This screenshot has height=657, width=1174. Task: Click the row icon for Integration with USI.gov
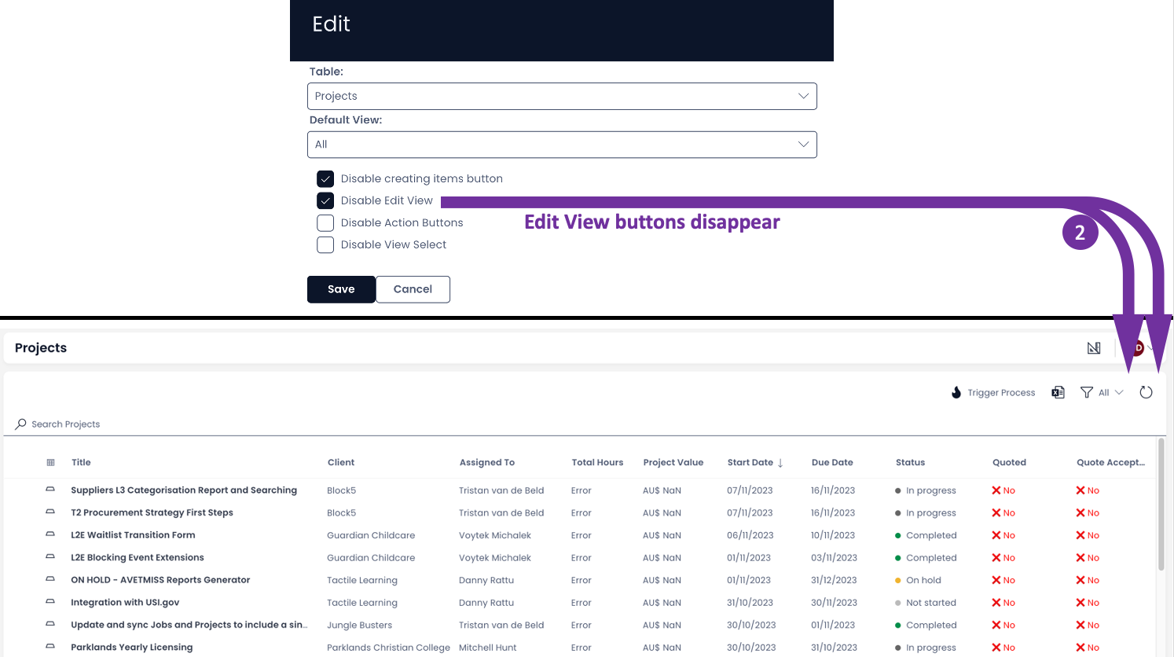pos(50,602)
